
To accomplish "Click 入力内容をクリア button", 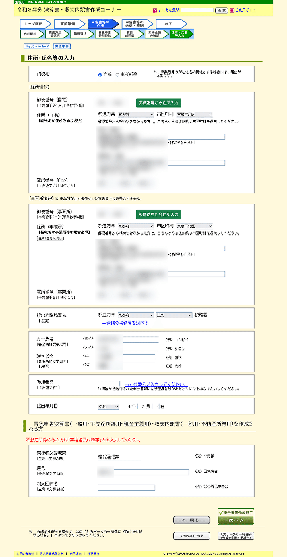I will (191, 536).
